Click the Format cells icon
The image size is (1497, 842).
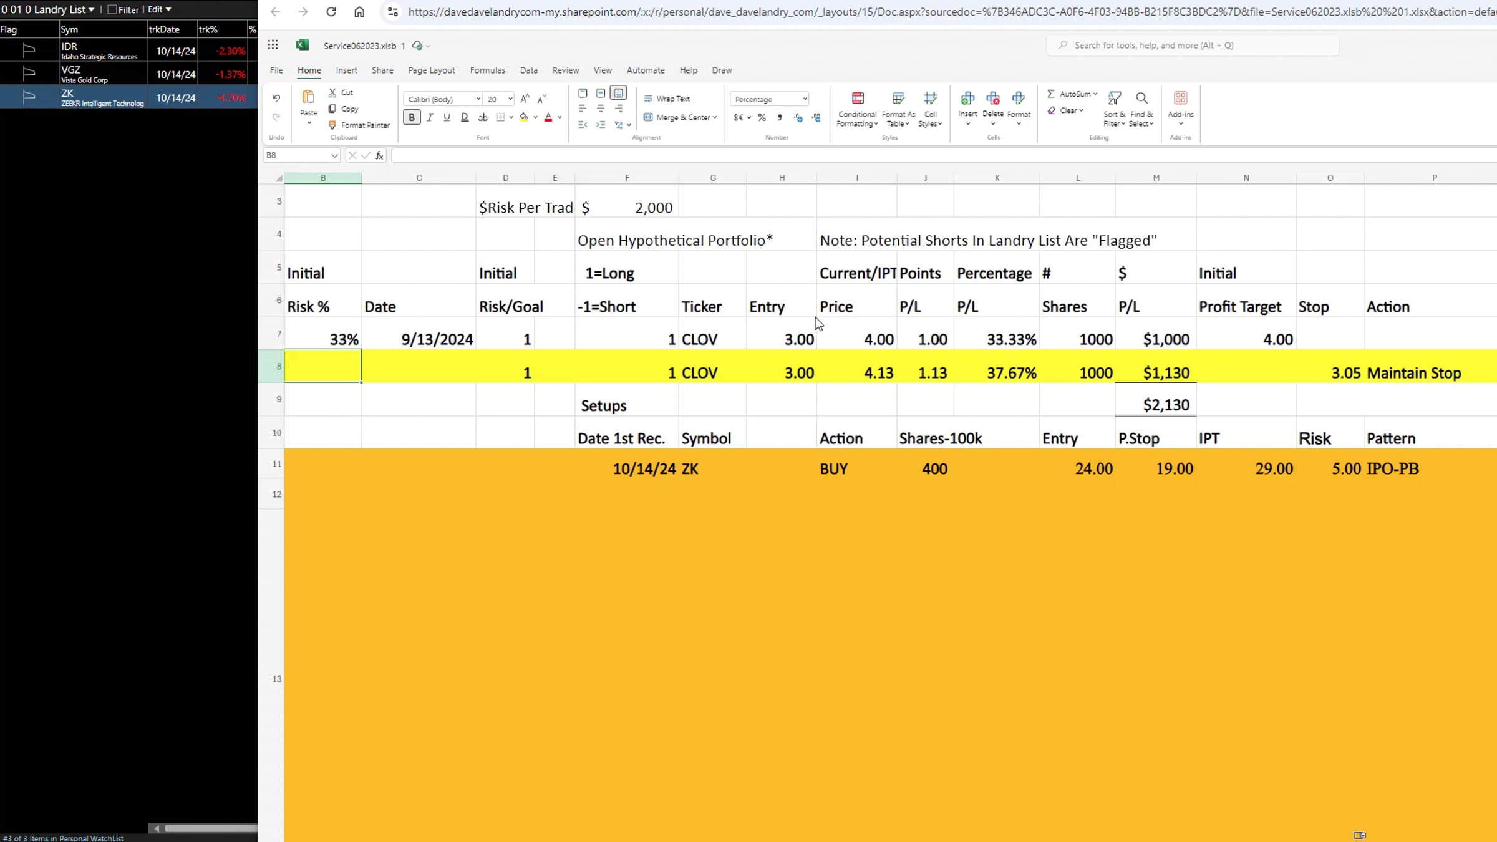point(1019,99)
